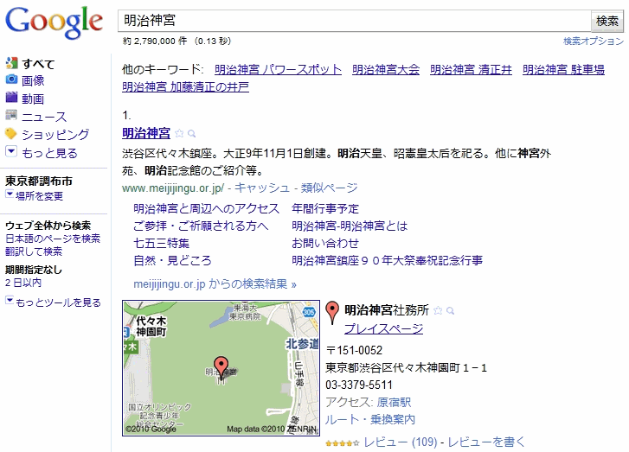Open ルート・乗換案内 directions link
This screenshot has height=452, width=629.
point(369,419)
